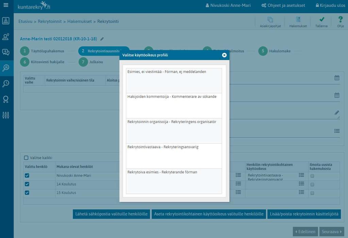Uncheck 14 Koulutus selection checkbox
The width and height of the screenshot is (348, 238).
tap(27, 184)
